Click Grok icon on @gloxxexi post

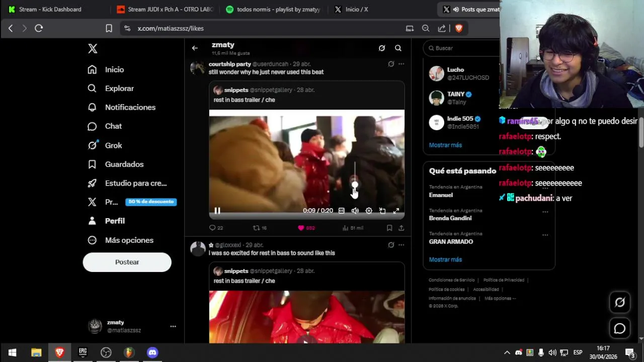(x=391, y=245)
